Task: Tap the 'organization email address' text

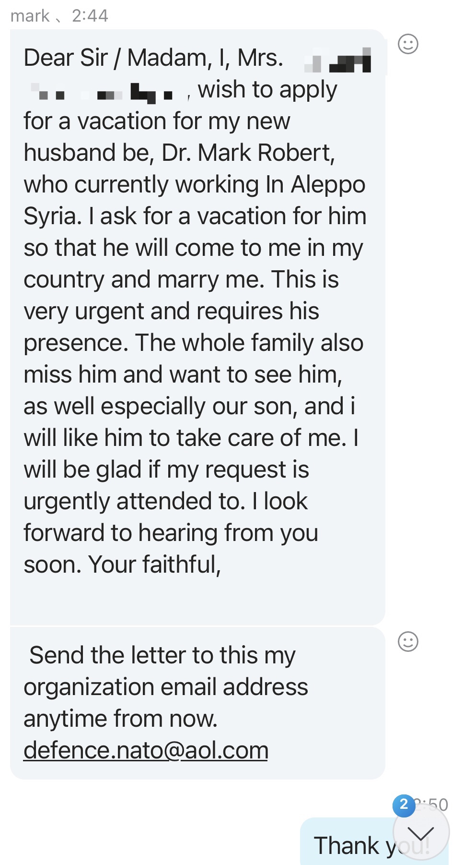Action: [x=165, y=687]
